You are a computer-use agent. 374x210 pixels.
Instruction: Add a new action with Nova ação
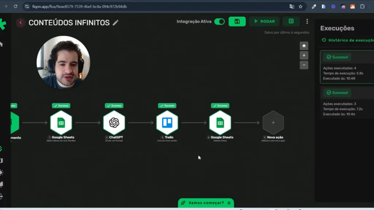(x=273, y=123)
